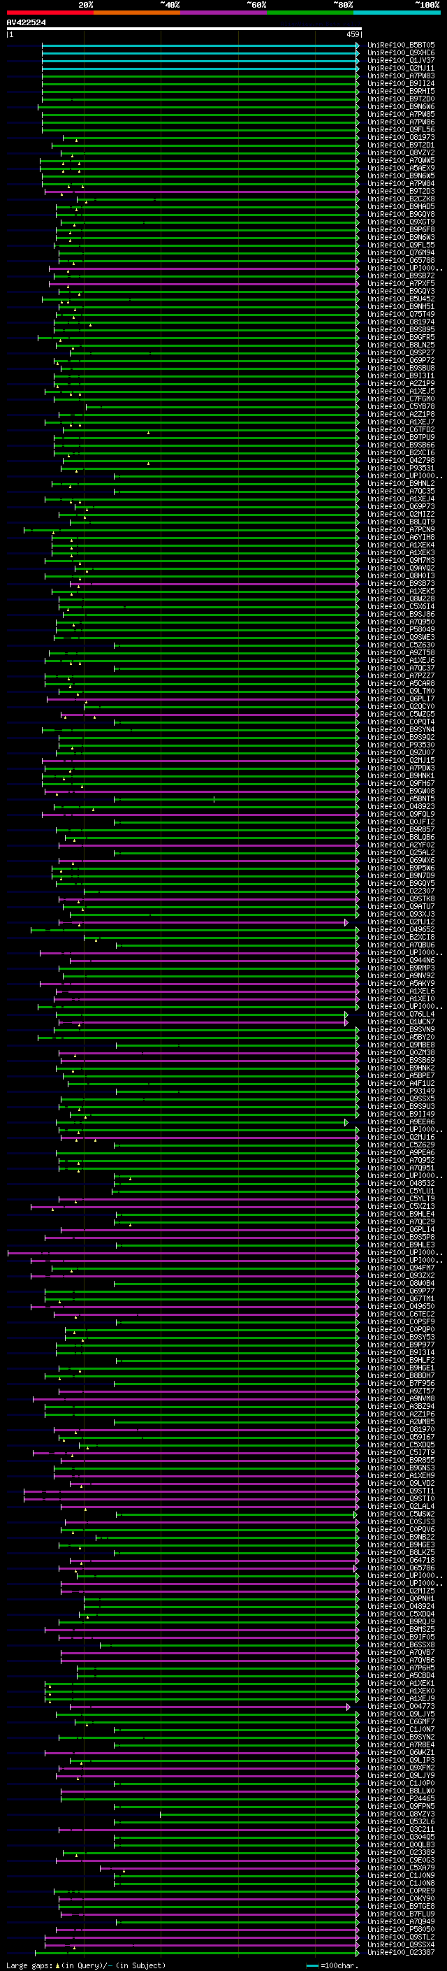
Task: Click the UniRef100_Q2MJ12 label
Action: click(x=401, y=922)
